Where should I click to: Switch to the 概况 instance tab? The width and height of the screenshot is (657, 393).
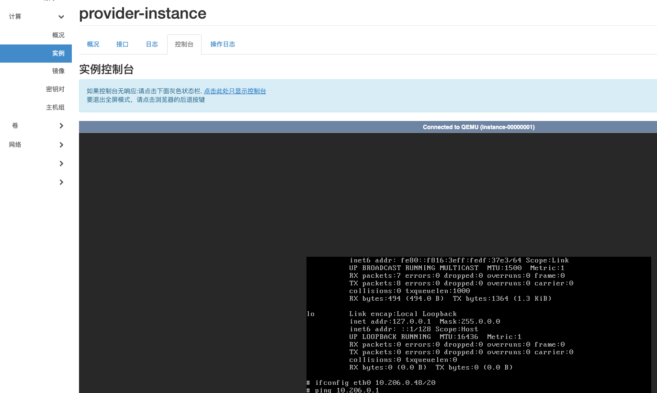(93, 44)
